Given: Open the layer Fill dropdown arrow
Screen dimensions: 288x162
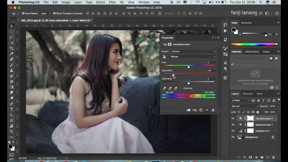Looking at the screenshot, I should (x=278, y=112).
